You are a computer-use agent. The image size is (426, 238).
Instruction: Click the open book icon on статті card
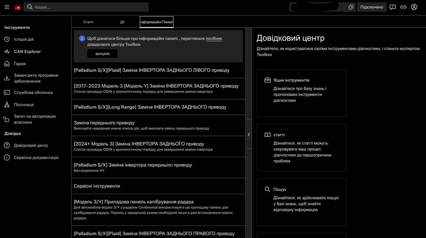pos(268,135)
